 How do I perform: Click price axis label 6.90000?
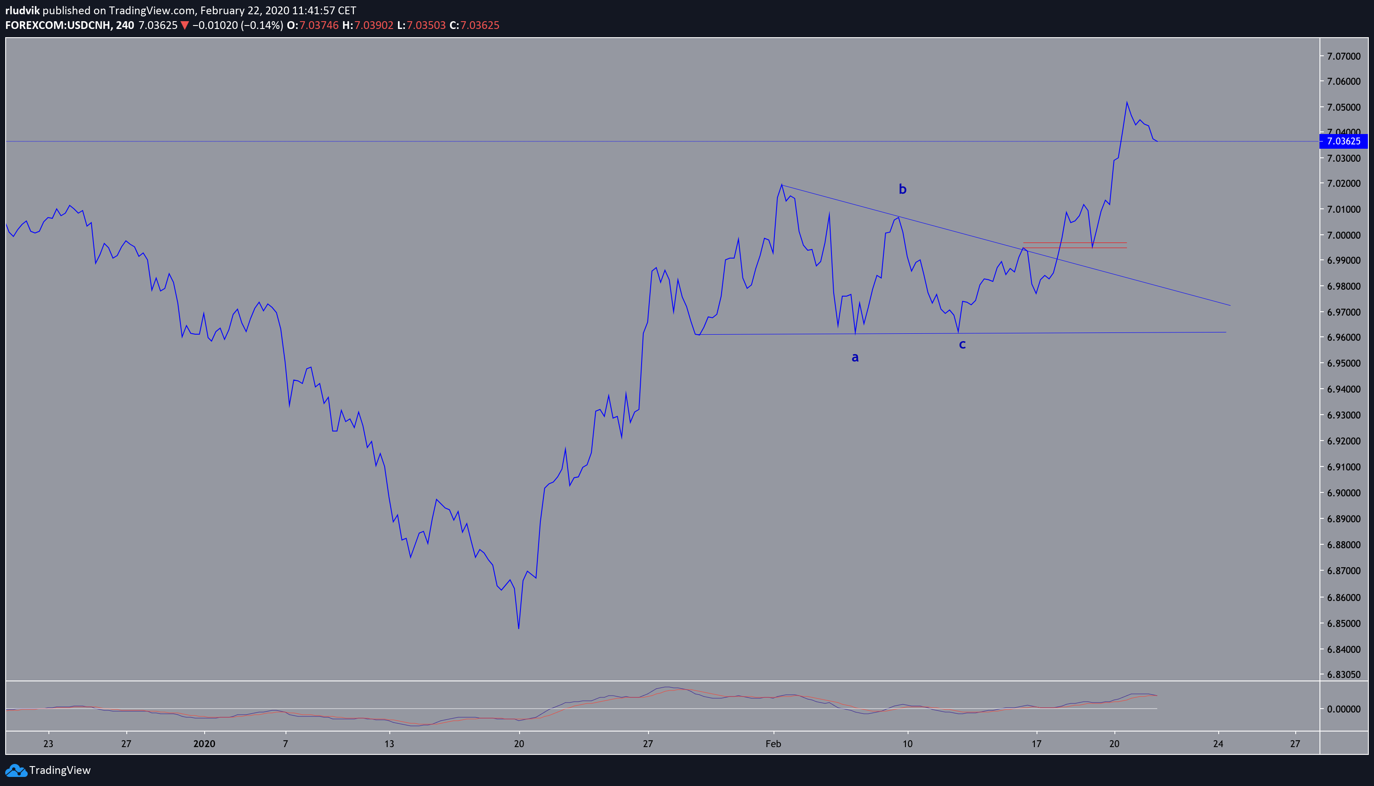point(1343,493)
